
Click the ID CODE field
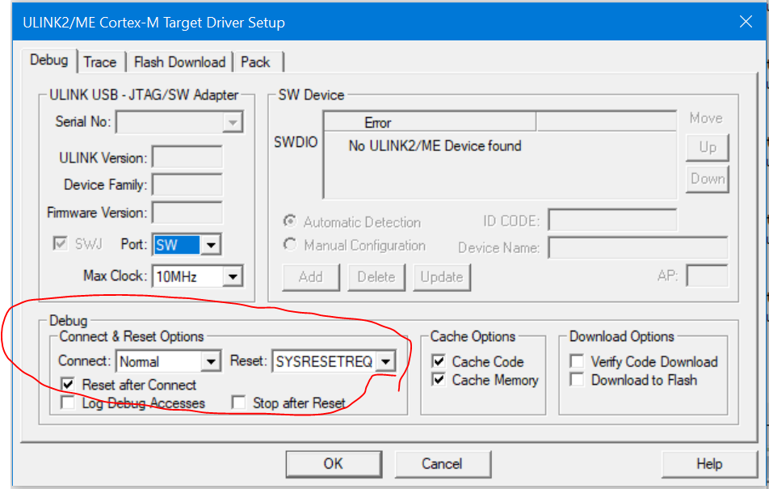point(612,220)
